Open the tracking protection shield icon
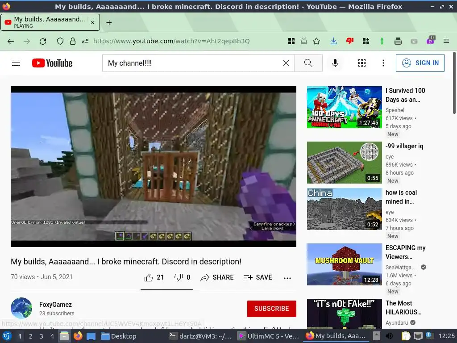The height and width of the screenshot is (343, 457). (x=60, y=41)
